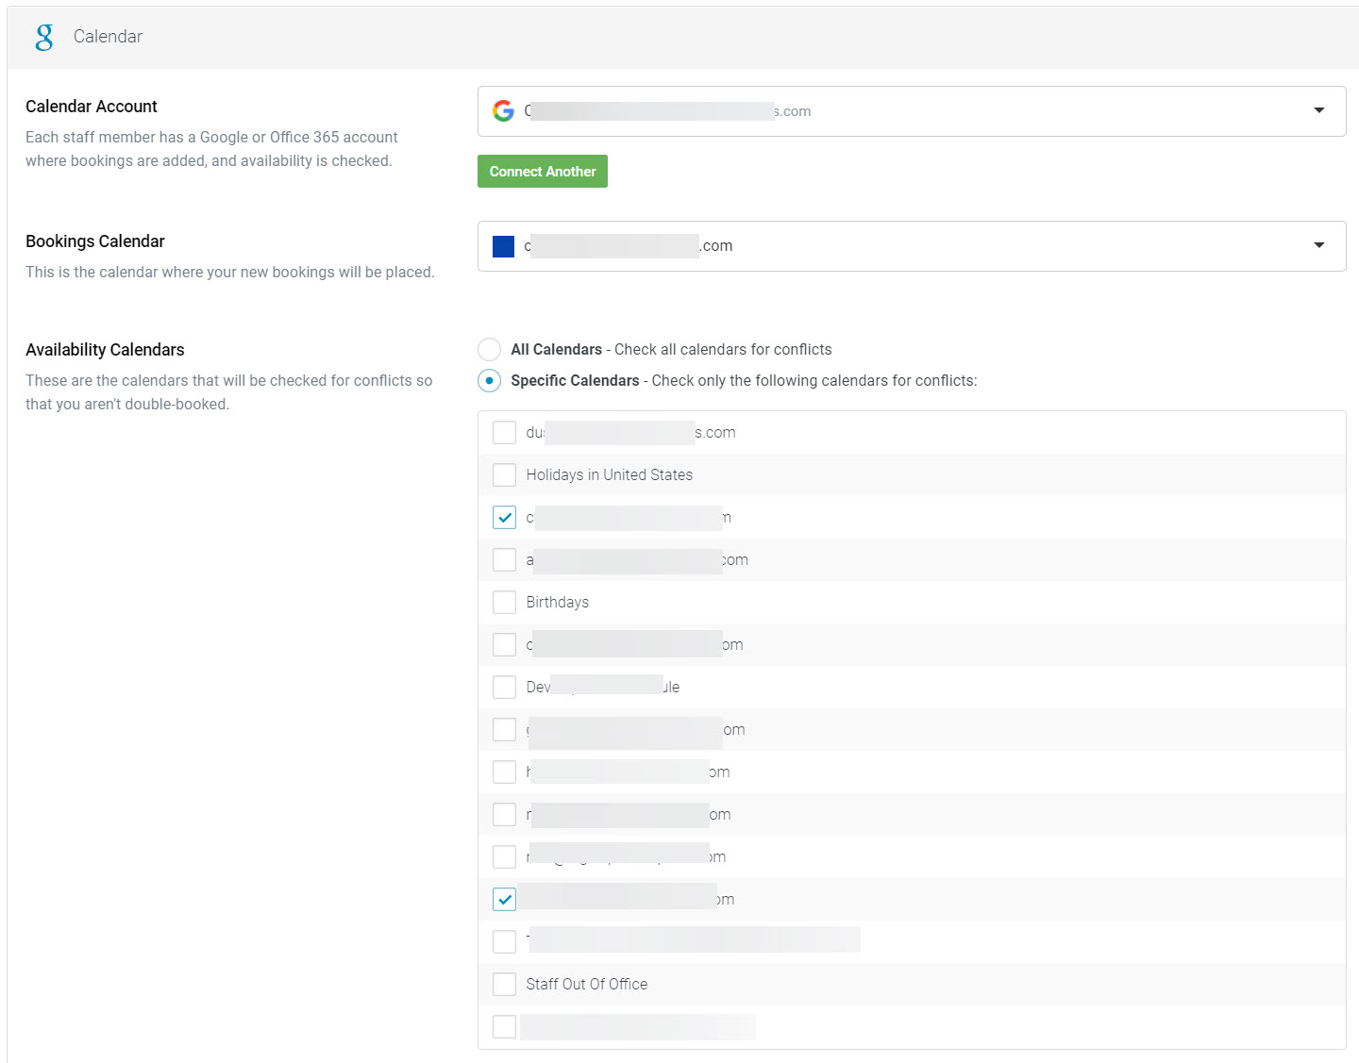This screenshot has height=1063, width=1359.
Task: Click the Birthdays calendar label
Action: [557, 603]
